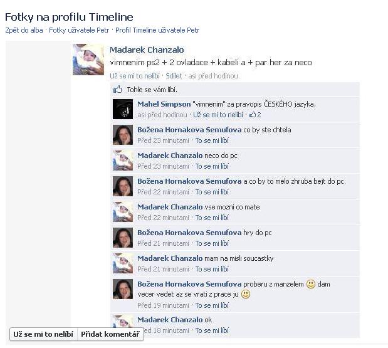The height and width of the screenshot is (348, 388).
Task: Open the Madarek Chanzalo post author name
Action: (147, 50)
